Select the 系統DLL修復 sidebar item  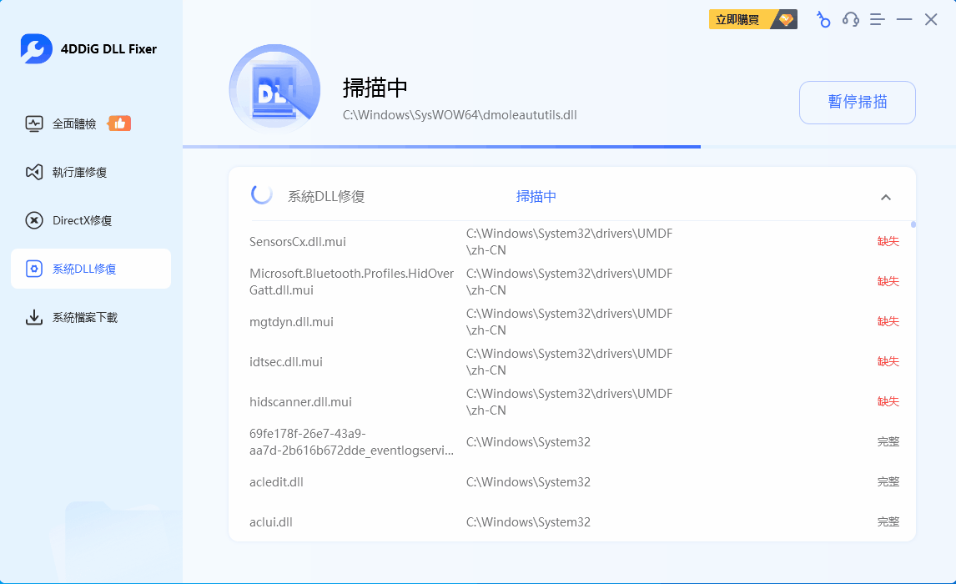(x=91, y=269)
